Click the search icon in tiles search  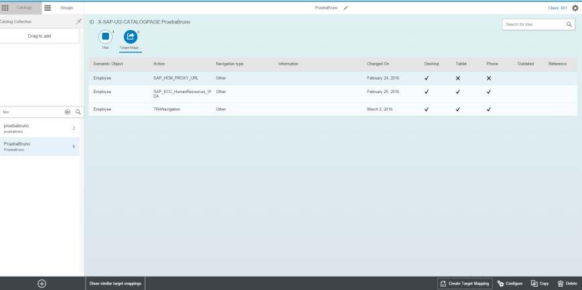point(569,24)
